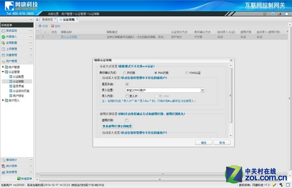Click the help question-mark icon in header

click(273, 14)
